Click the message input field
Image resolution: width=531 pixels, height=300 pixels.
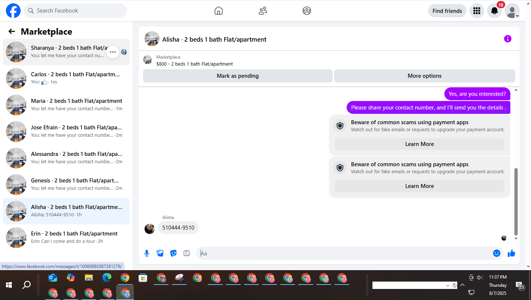click(x=344, y=253)
